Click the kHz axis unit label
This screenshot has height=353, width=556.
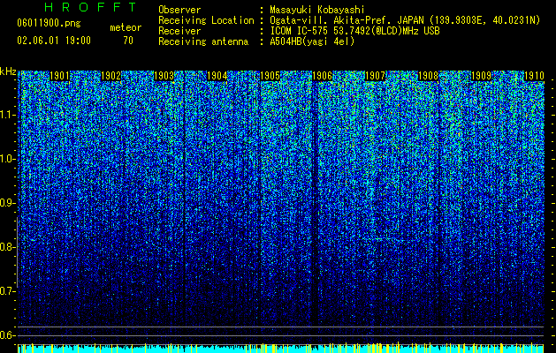click(8, 71)
